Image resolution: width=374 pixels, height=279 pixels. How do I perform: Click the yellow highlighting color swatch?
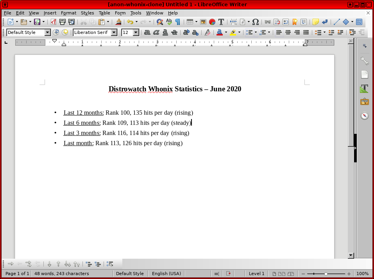tap(233, 32)
